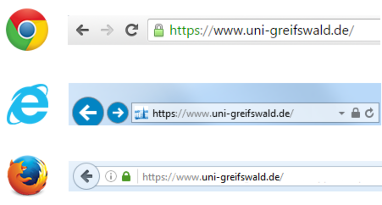Image resolution: width=382 pixels, height=205 pixels.
Task: Click the site favicon in Internet Explorer's address bar
Action: 141,113
